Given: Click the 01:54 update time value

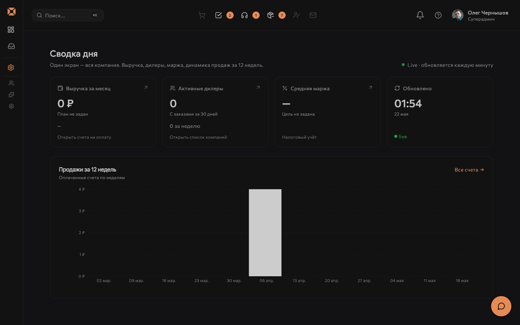Looking at the screenshot, I should point(408,104).
